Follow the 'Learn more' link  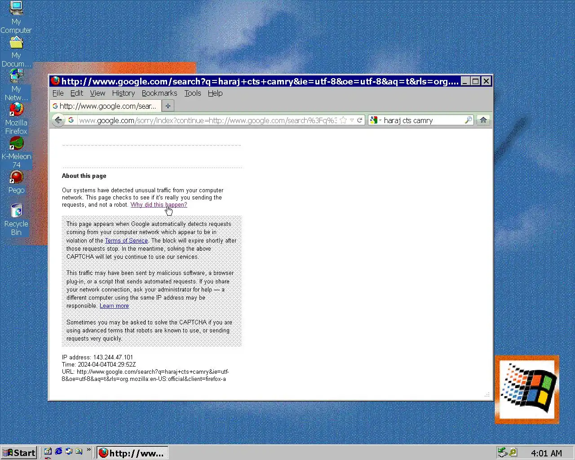coord(114,305)
